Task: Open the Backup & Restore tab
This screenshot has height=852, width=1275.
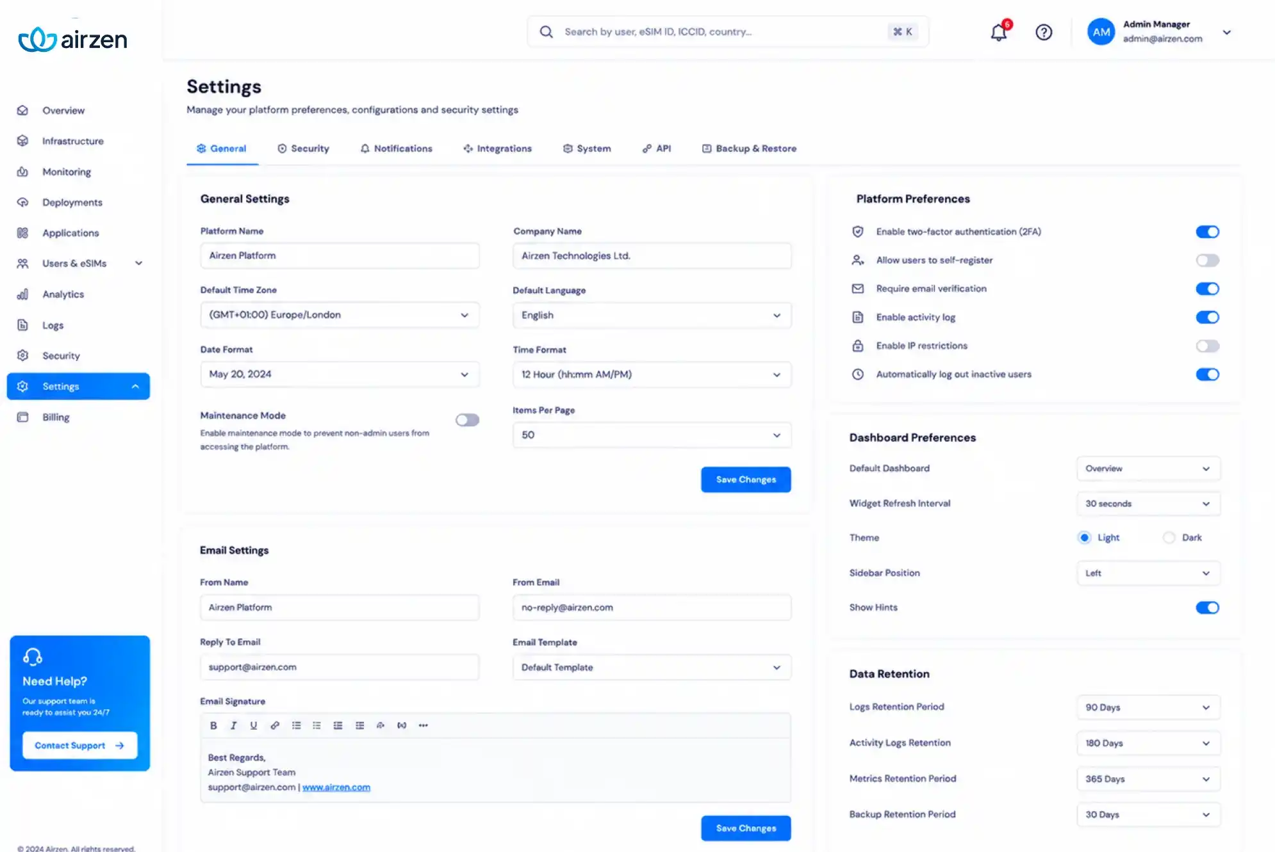Action: point(749,149)
